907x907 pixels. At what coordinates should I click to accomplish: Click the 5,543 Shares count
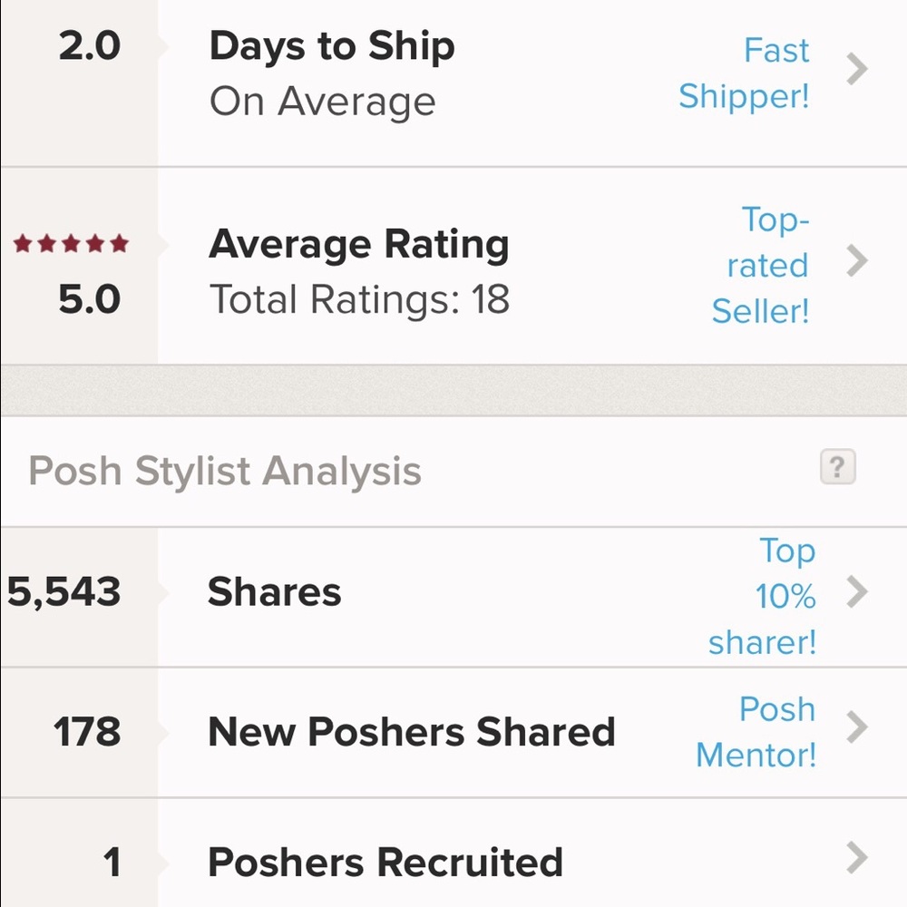pos(60,591)
